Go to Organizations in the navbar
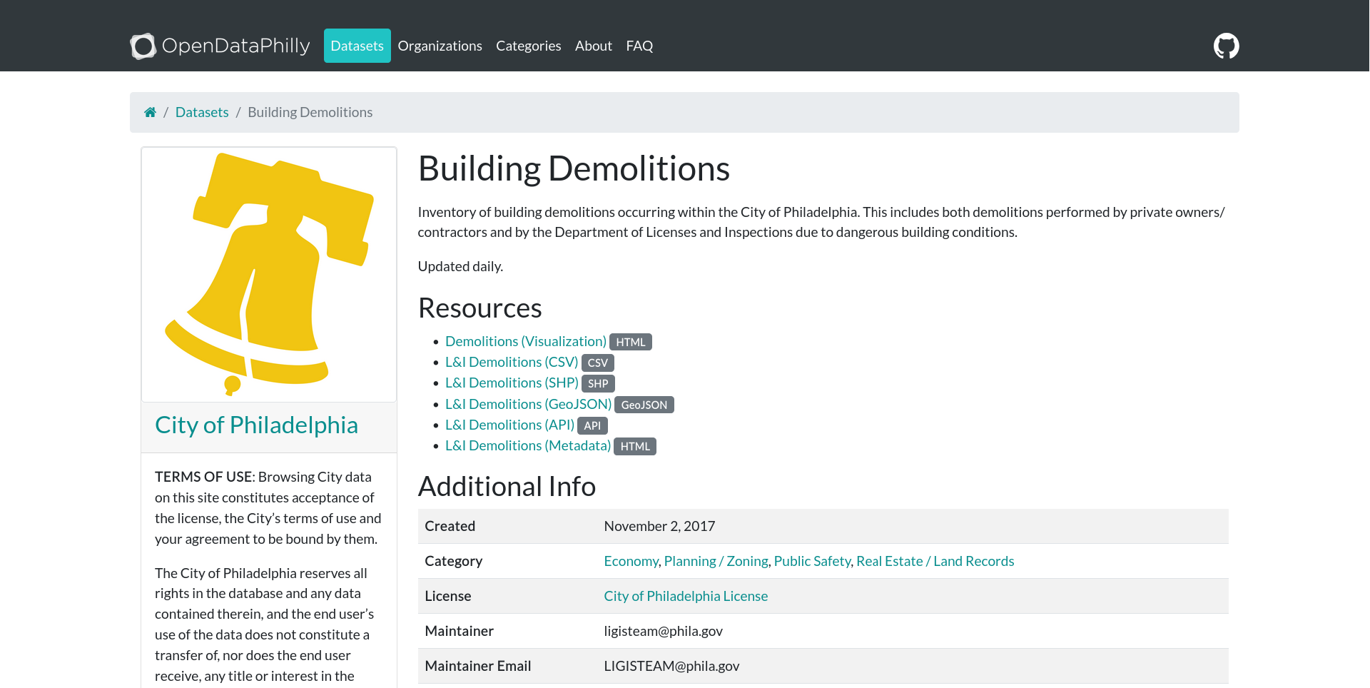 pos(440,46)
